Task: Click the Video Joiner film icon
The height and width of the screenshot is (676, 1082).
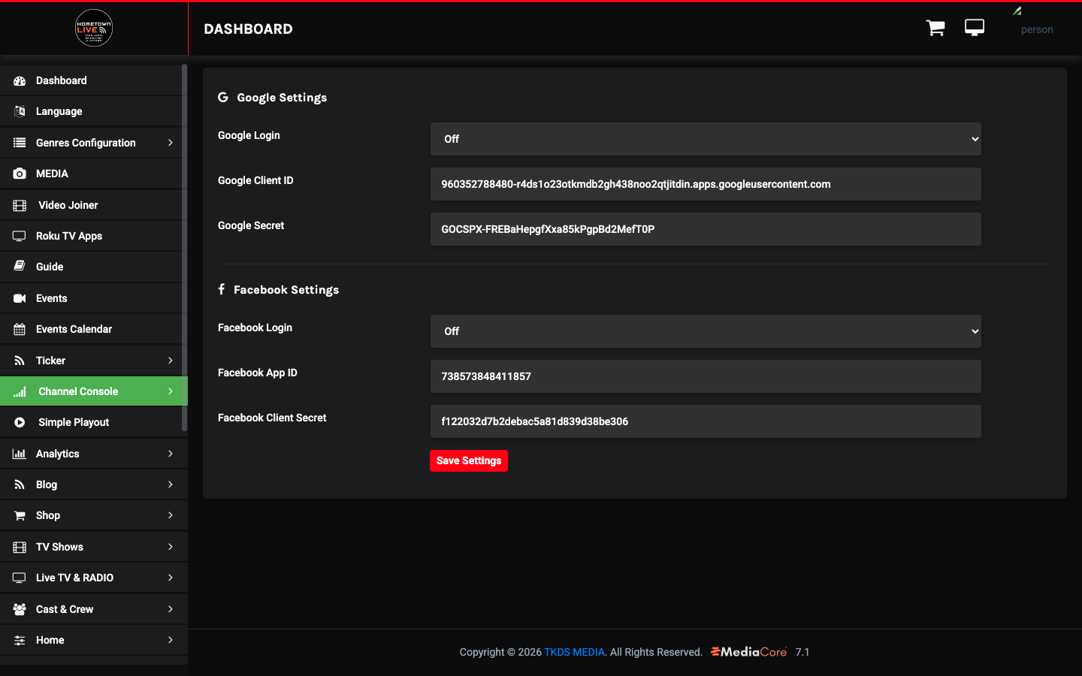Action: pos(20,205)
